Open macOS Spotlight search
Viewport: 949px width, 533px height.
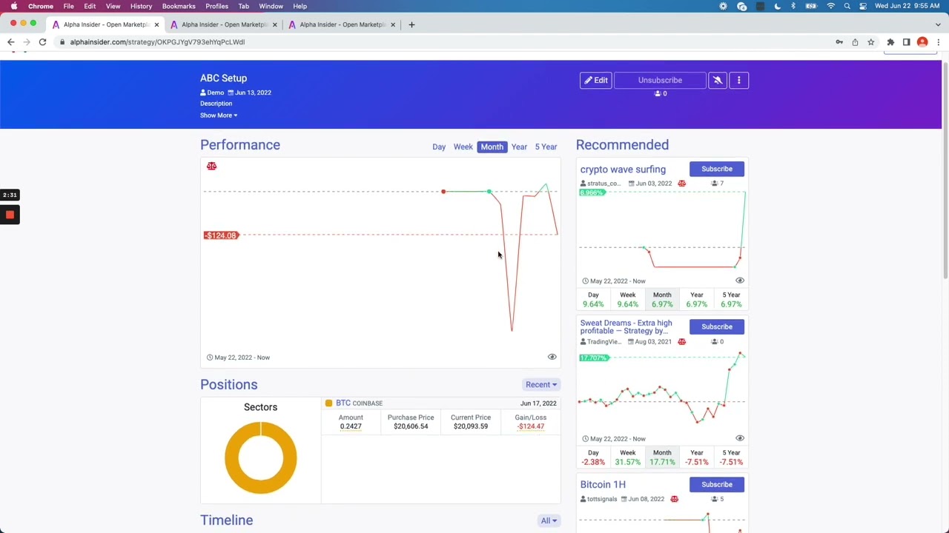coord(847,6)
